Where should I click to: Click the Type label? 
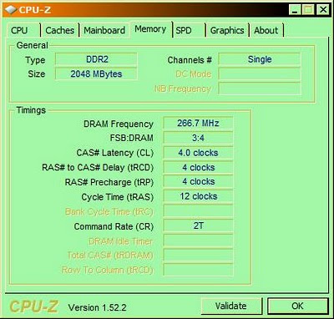coord(35,60)
